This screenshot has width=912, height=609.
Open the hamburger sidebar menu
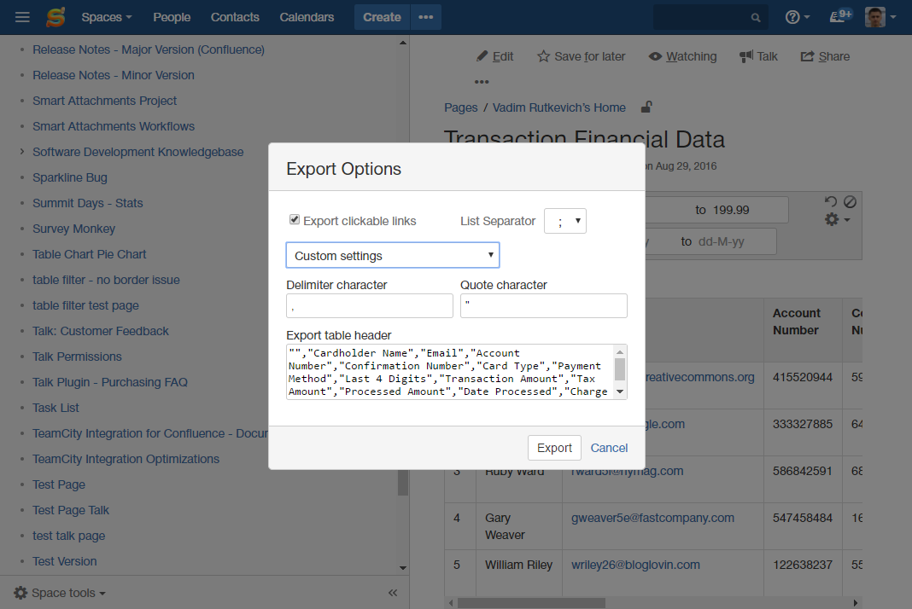[x=23, y=17]
